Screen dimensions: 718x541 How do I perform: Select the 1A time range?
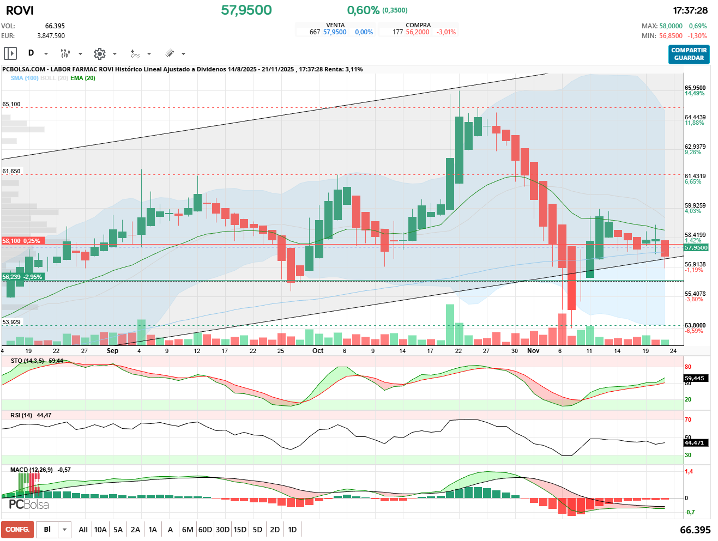(x=153, y=530)
